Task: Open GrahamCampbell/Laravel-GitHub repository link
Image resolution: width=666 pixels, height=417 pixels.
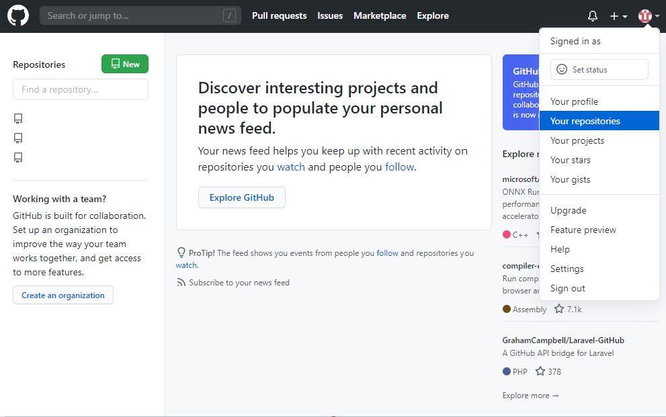Action: (x=563, y=340)
